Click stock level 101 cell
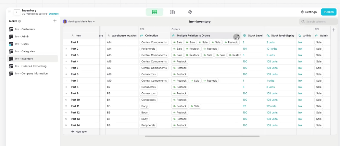This screenshot has height=146, width=340. (253, 49)
